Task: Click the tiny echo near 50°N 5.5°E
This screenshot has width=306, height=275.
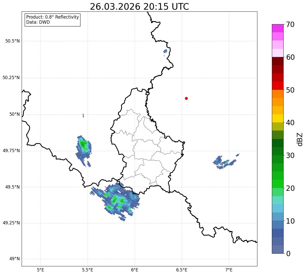Action: point(83,115)
